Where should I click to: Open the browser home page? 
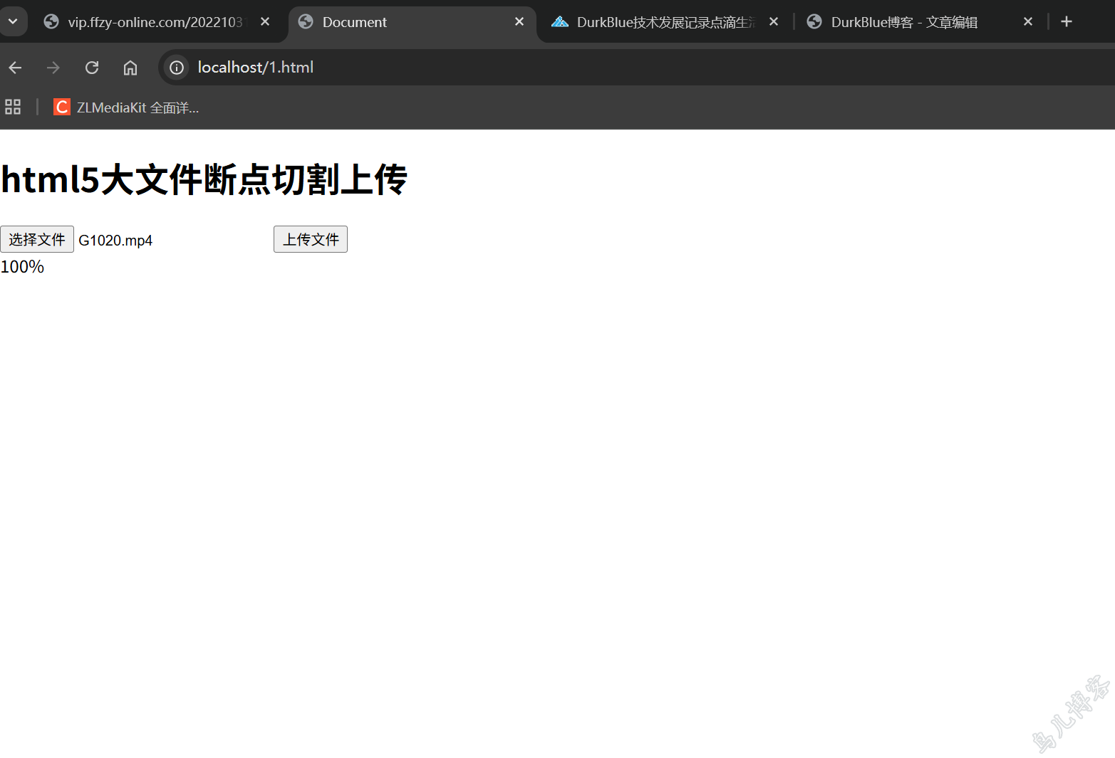(x=130, y=67)
